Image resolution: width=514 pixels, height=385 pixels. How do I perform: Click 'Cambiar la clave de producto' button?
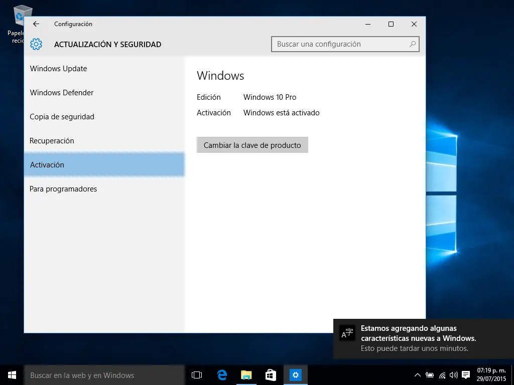(x=252, y=145)
